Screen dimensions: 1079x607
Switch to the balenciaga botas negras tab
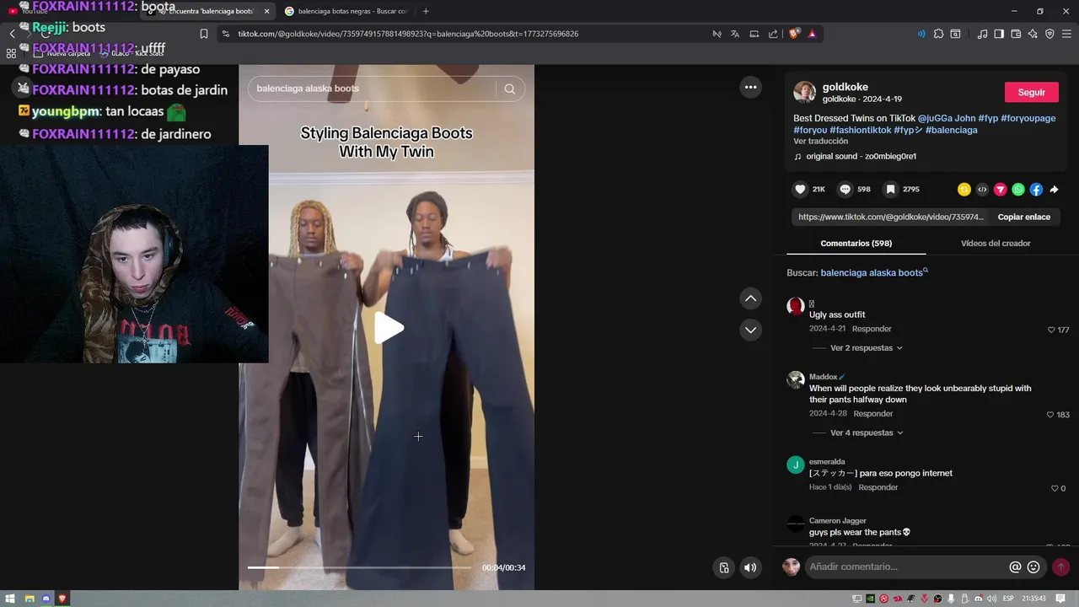tap(346, 11)
